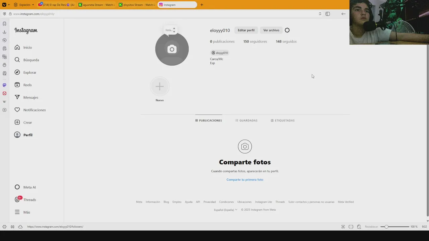View the 148 seguidos list
The width and height of the screenshot is (429, 241).
point(286,42)
